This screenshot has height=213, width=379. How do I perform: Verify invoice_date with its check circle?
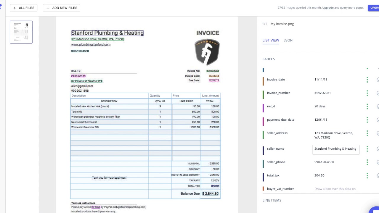click(x=378, y=80)
